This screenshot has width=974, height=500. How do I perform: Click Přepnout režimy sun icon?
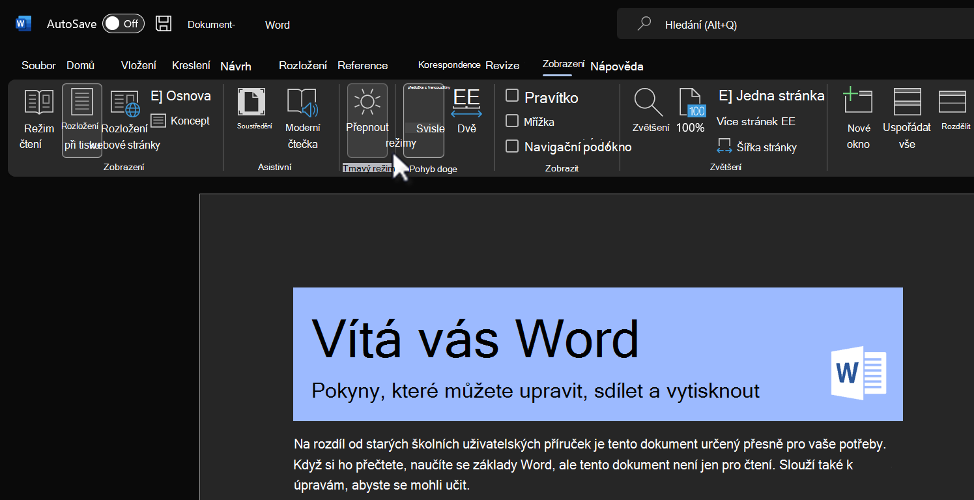click(367, 102)
